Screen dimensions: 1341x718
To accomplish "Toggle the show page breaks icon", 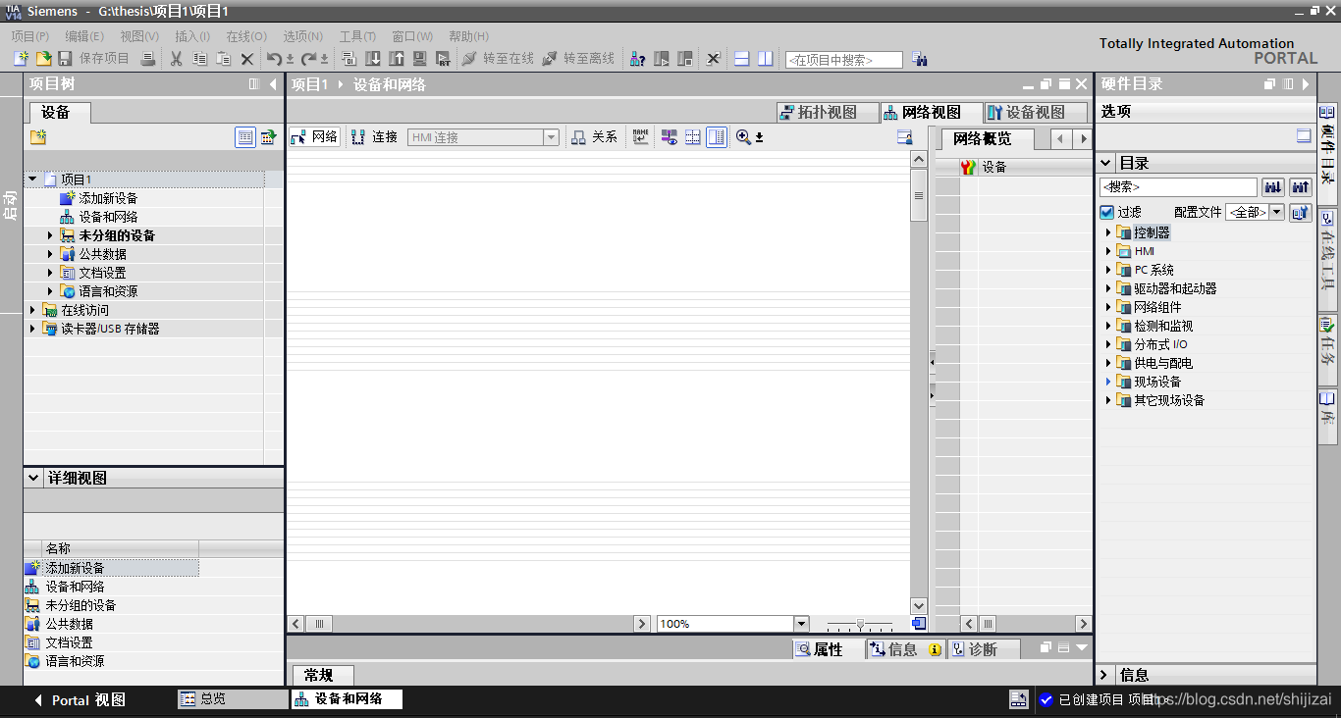I will 693,137.
